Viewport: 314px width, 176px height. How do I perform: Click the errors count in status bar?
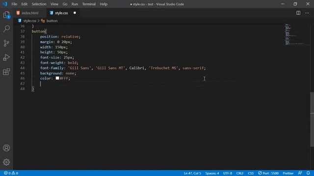tap(7, 173)
